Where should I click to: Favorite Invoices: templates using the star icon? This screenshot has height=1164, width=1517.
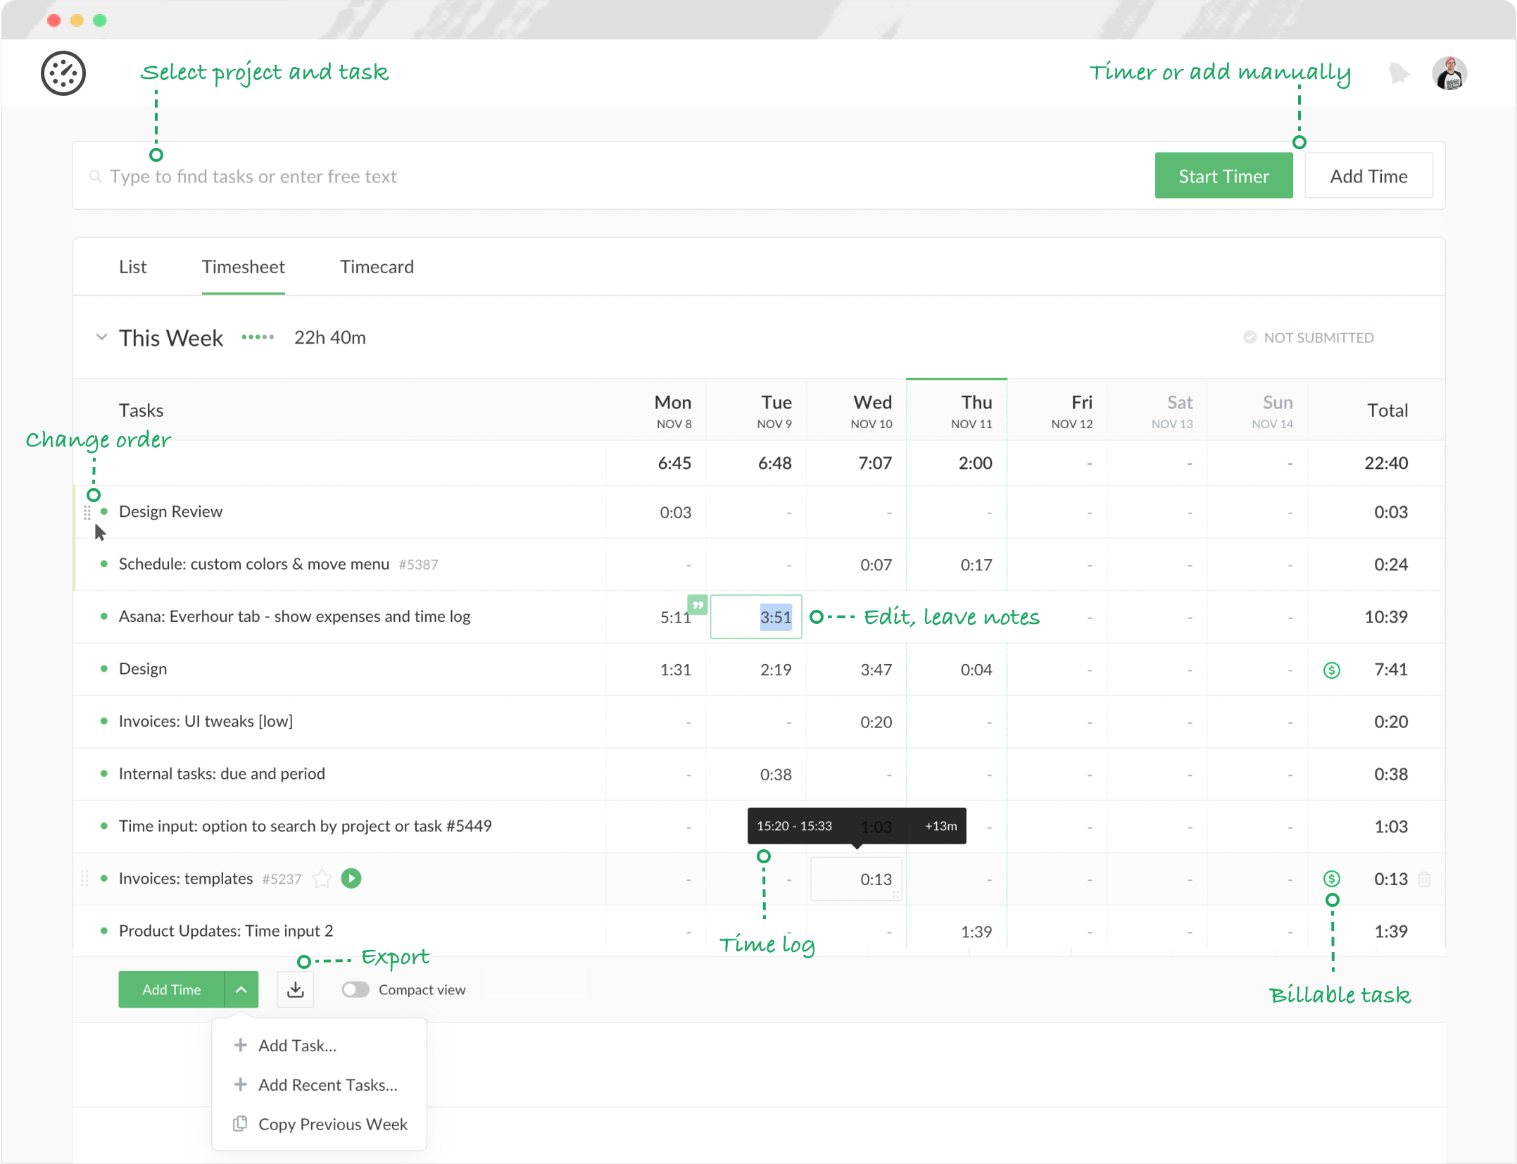tap(322, 878)
